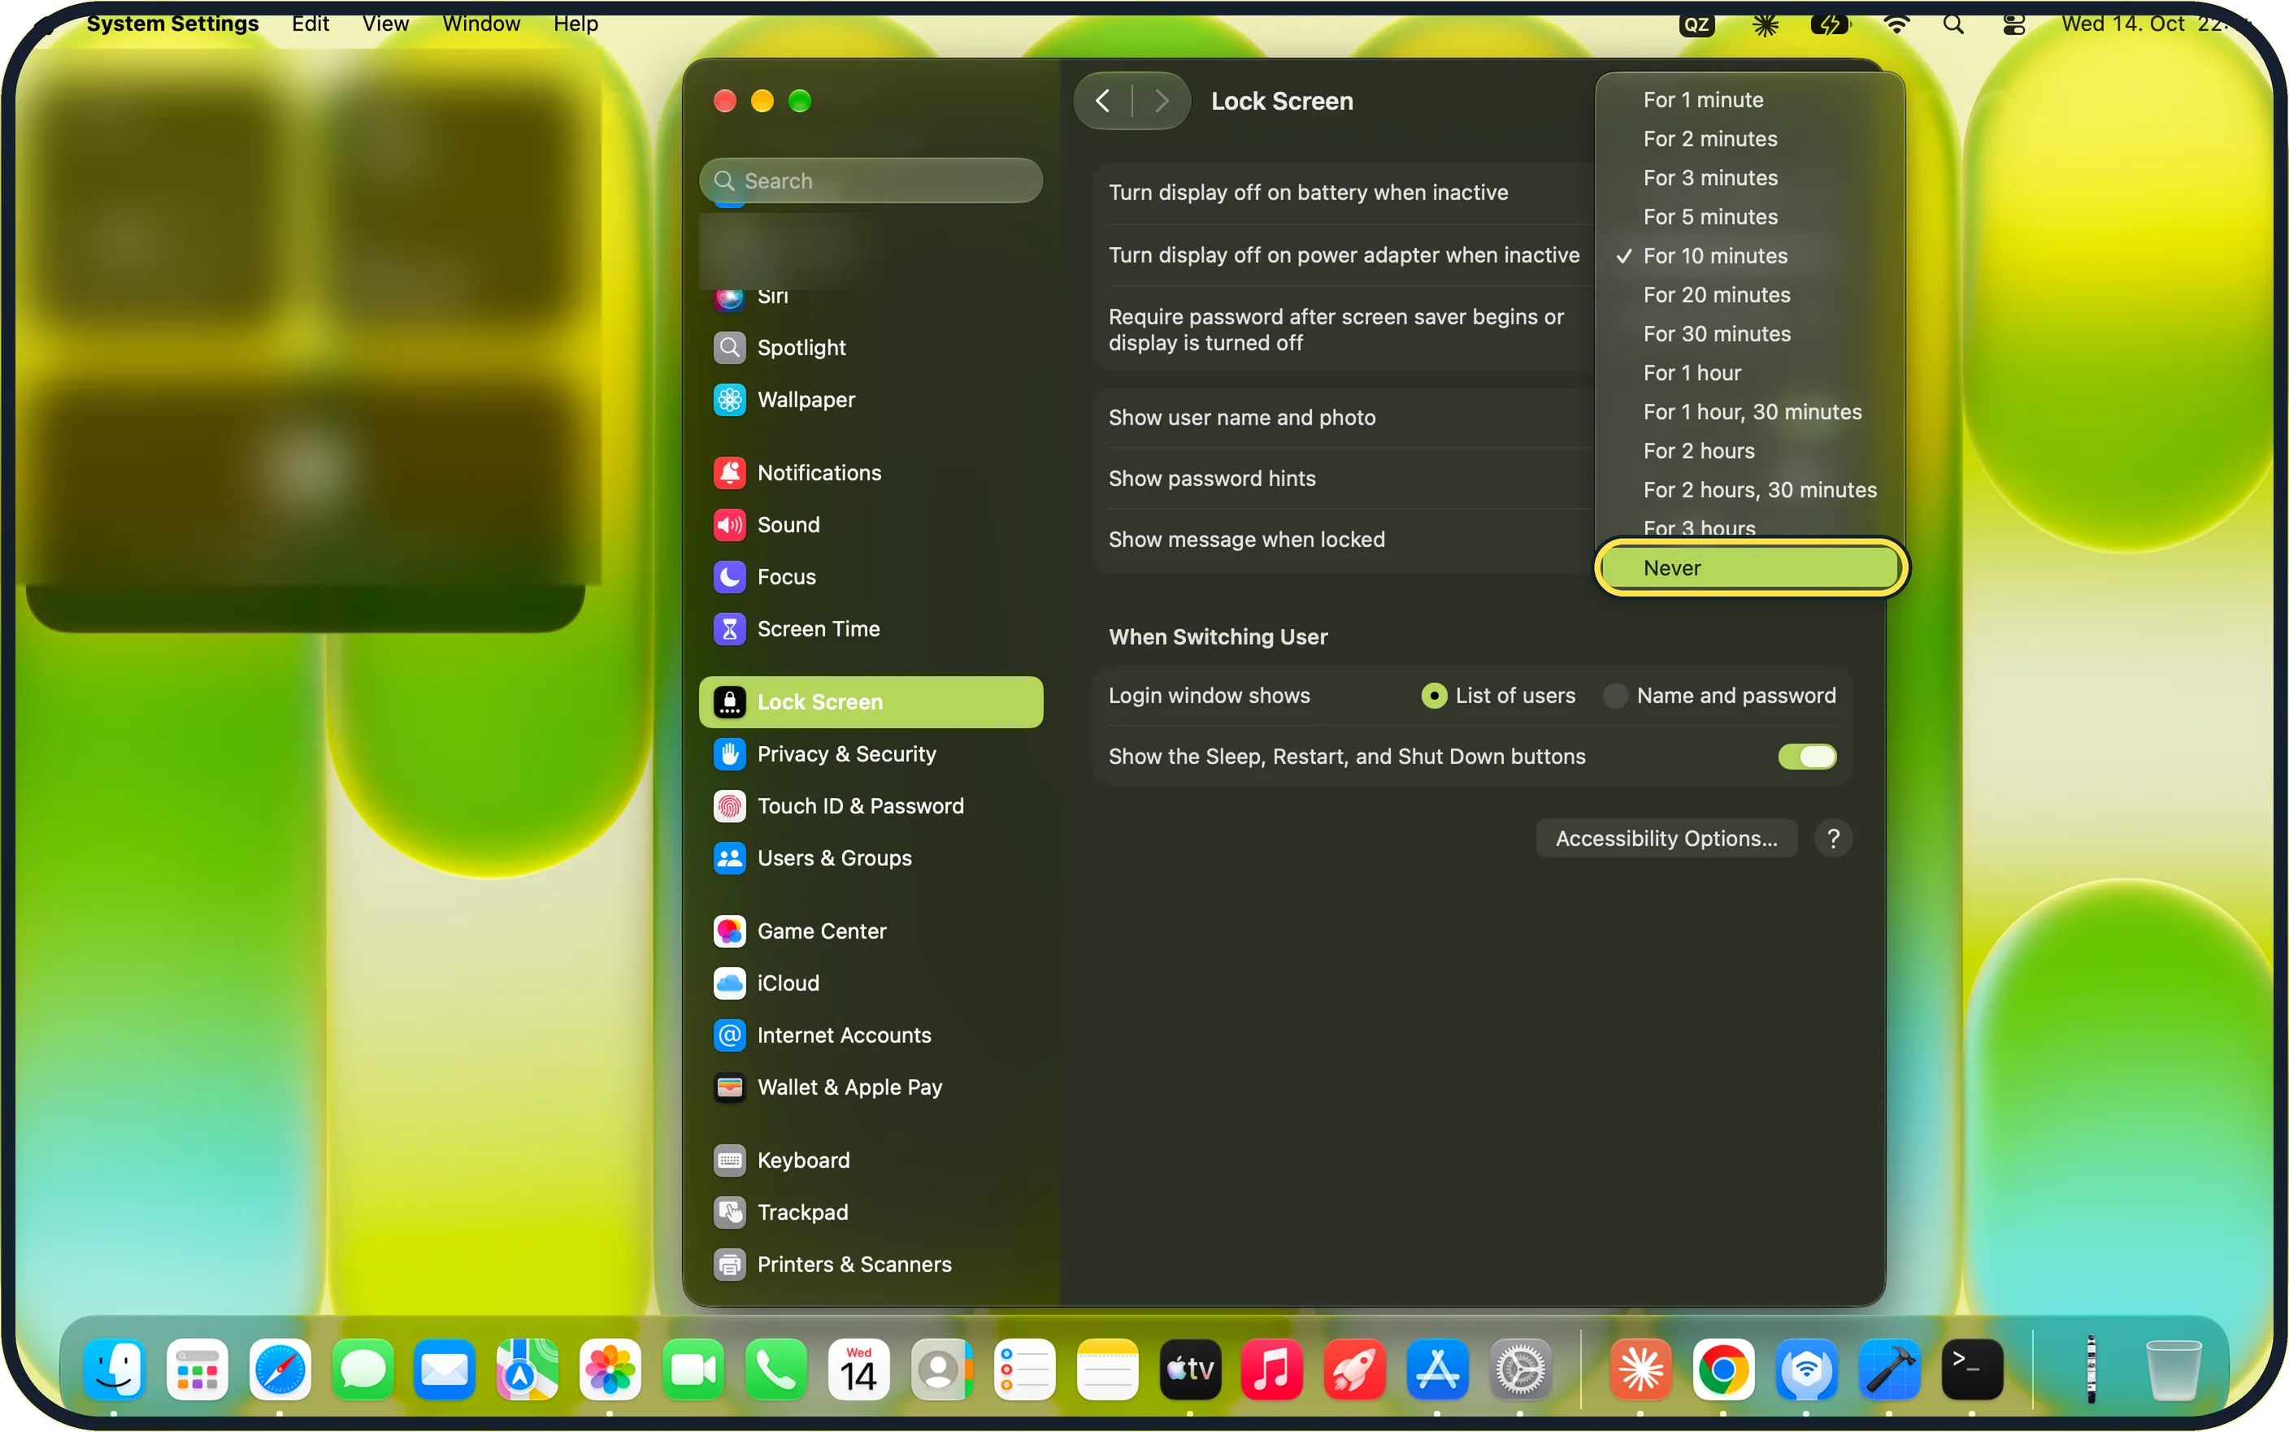Open Control Center in menu bar

(2013, 24)
